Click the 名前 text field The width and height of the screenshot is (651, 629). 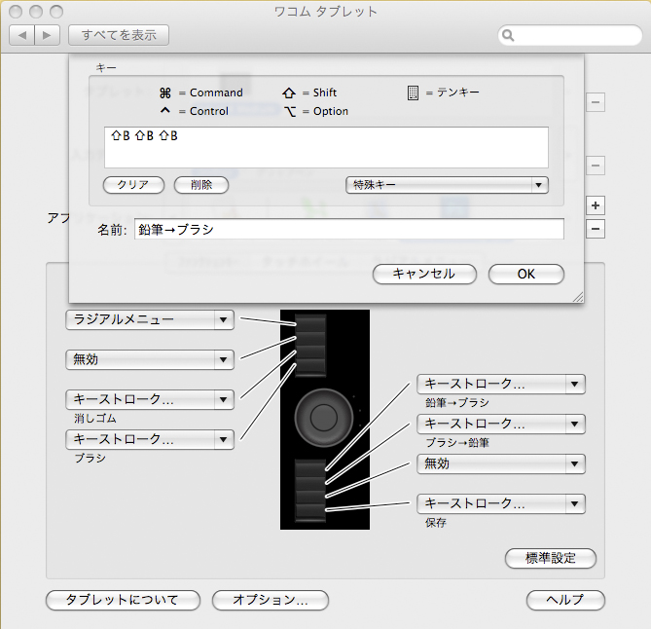[348, 229]
